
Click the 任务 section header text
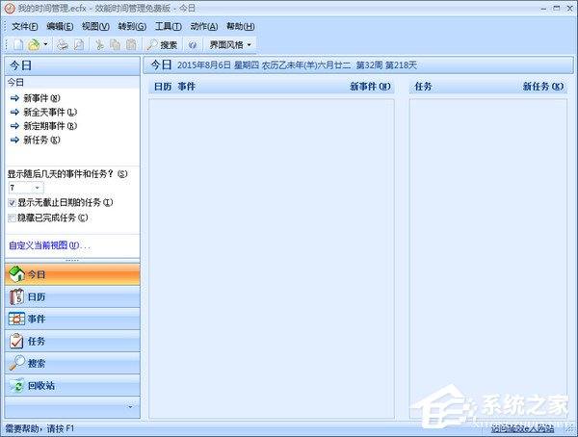click(423, 87)
